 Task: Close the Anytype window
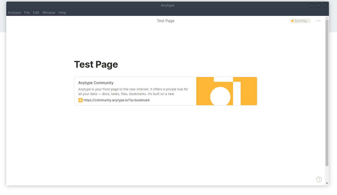325,5
